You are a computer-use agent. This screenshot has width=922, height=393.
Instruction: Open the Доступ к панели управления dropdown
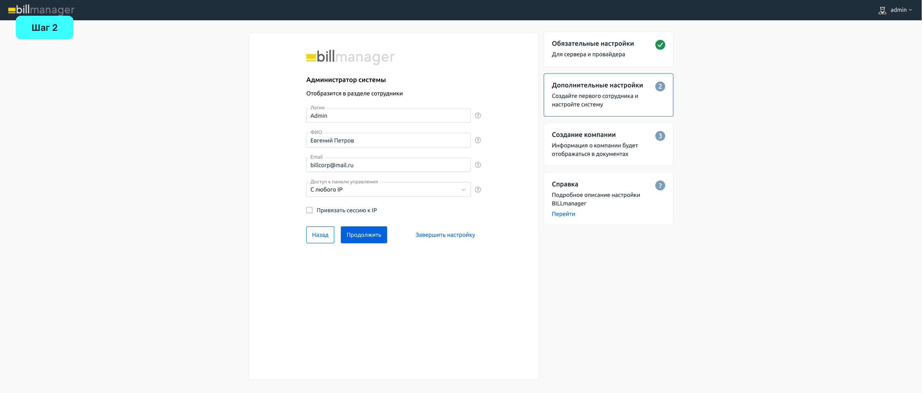coord(388,189)
